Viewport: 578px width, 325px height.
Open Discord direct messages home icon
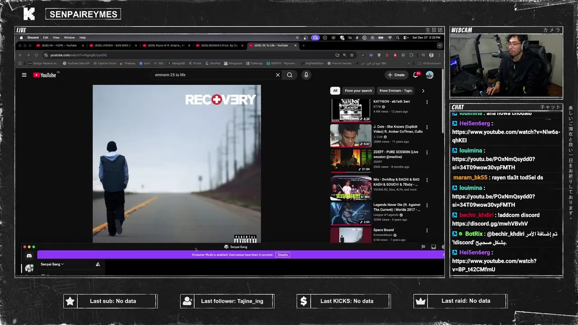click(x=29, y=255)
